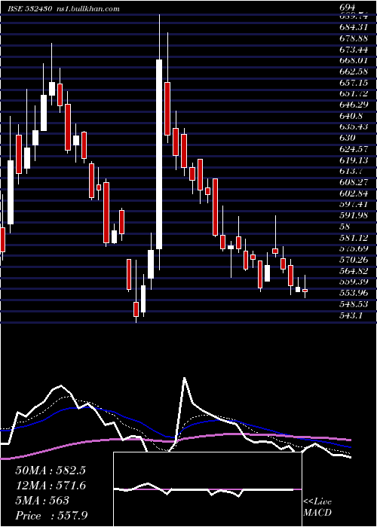The image size is (377, 527).
Task: Click the 559.39 price axis label
Action: click(x=354, y=282)
